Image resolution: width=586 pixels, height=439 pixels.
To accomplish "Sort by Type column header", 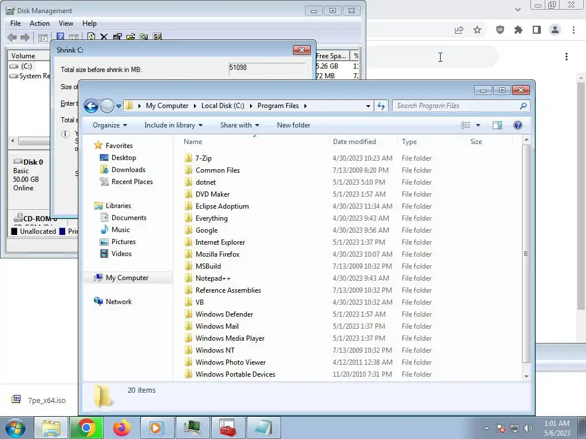I will 432,142.
